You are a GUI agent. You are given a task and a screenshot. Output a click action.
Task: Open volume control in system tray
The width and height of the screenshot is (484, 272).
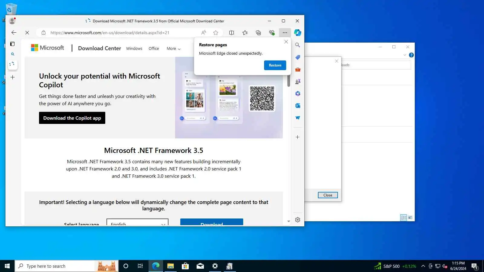(x=445, y=266)
